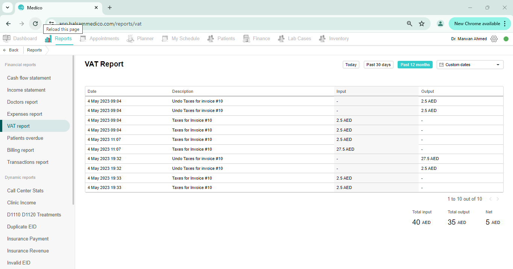Click the Back link in the breadcrumb

click(11, 50)
